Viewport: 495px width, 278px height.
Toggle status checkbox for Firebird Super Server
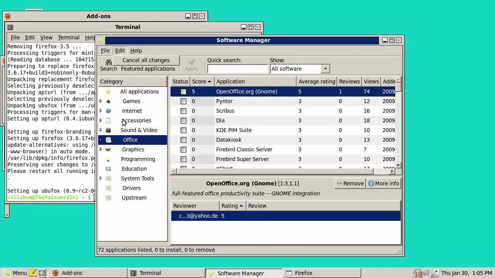tap(183, 159)
